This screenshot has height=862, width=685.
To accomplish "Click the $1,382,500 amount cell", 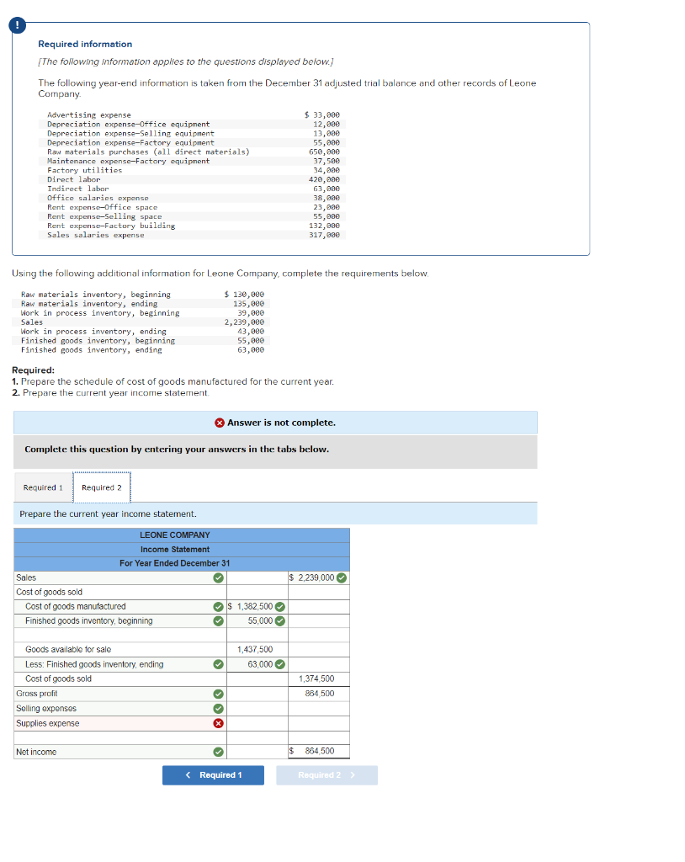I will [x=258, y=607].
